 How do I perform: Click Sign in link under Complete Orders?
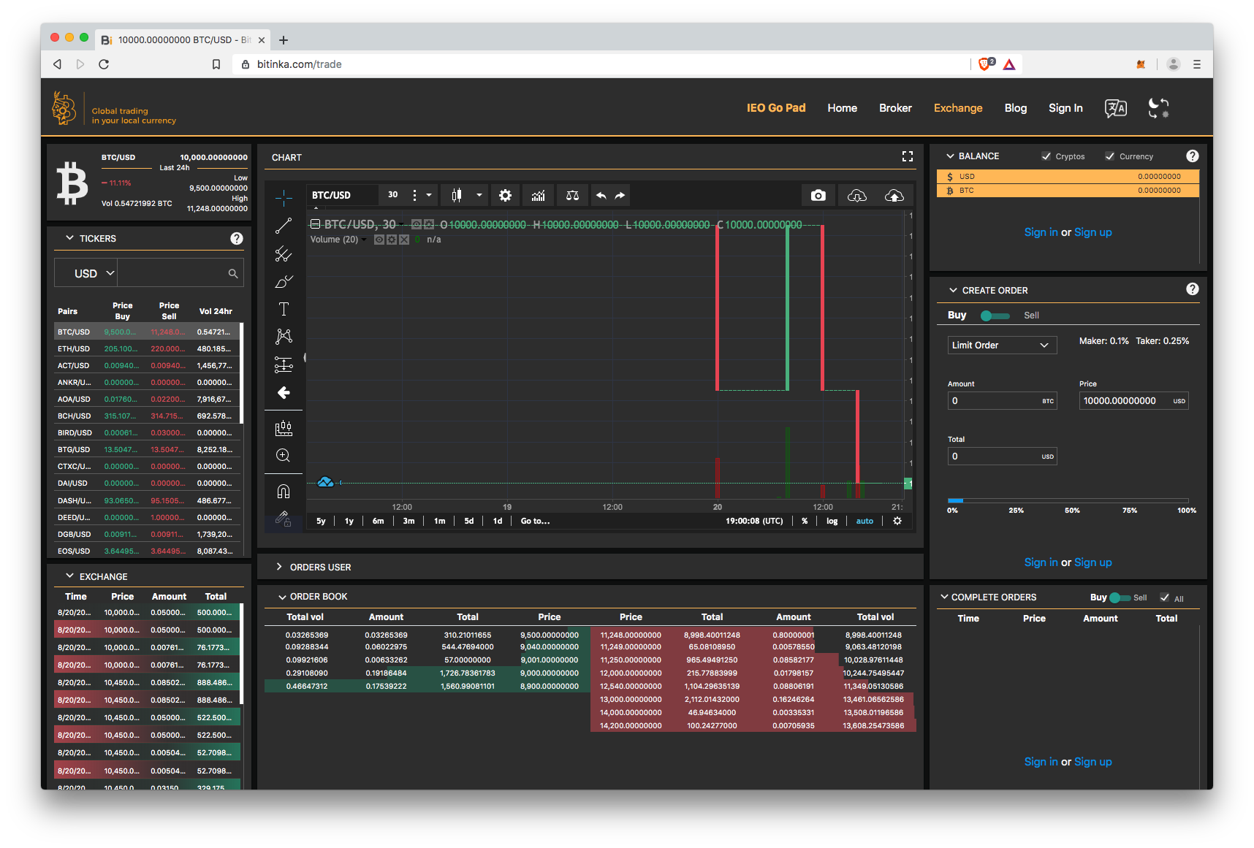[x=1041, y=762]
